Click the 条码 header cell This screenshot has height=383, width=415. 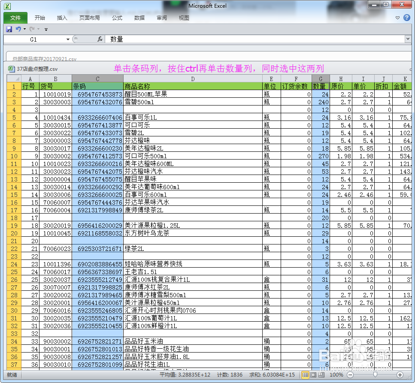[97, 87]
